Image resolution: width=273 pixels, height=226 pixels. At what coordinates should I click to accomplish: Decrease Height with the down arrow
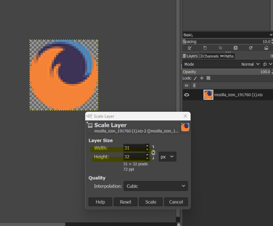click(x=147, y=159)
